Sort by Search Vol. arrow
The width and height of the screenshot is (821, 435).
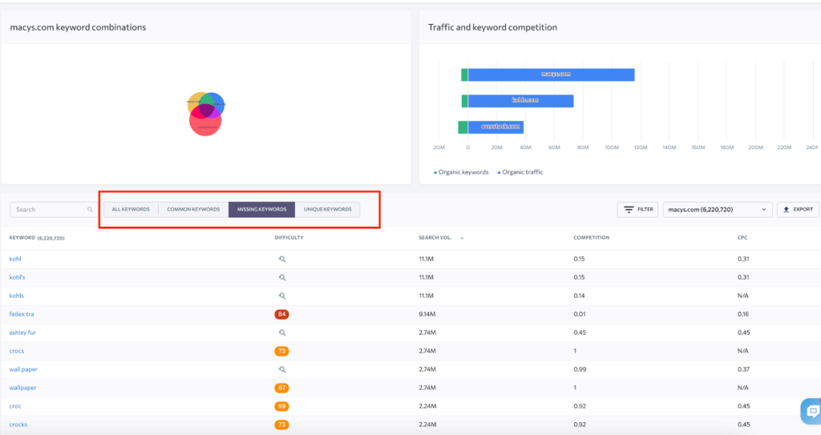click(x=462, y=238)
